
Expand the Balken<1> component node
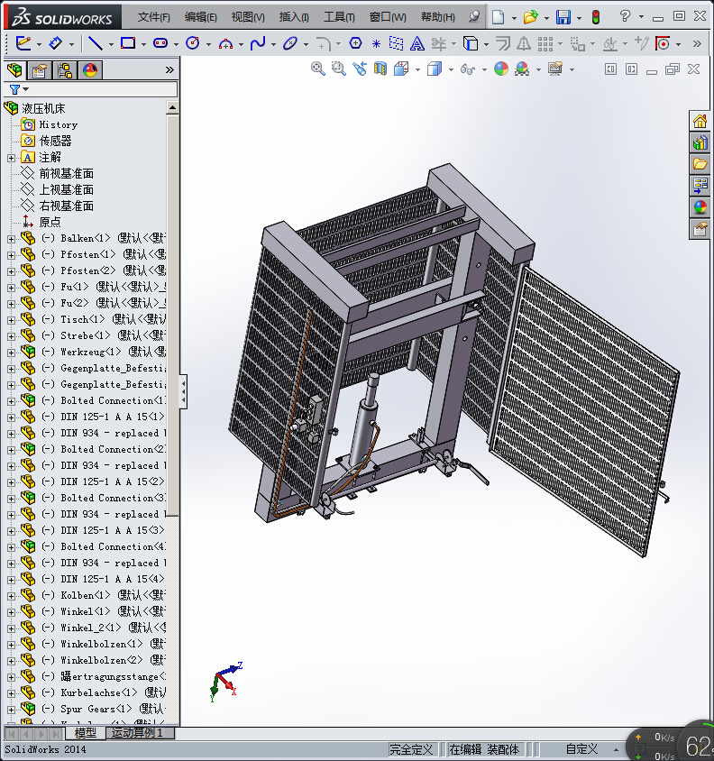coord(11,239)
